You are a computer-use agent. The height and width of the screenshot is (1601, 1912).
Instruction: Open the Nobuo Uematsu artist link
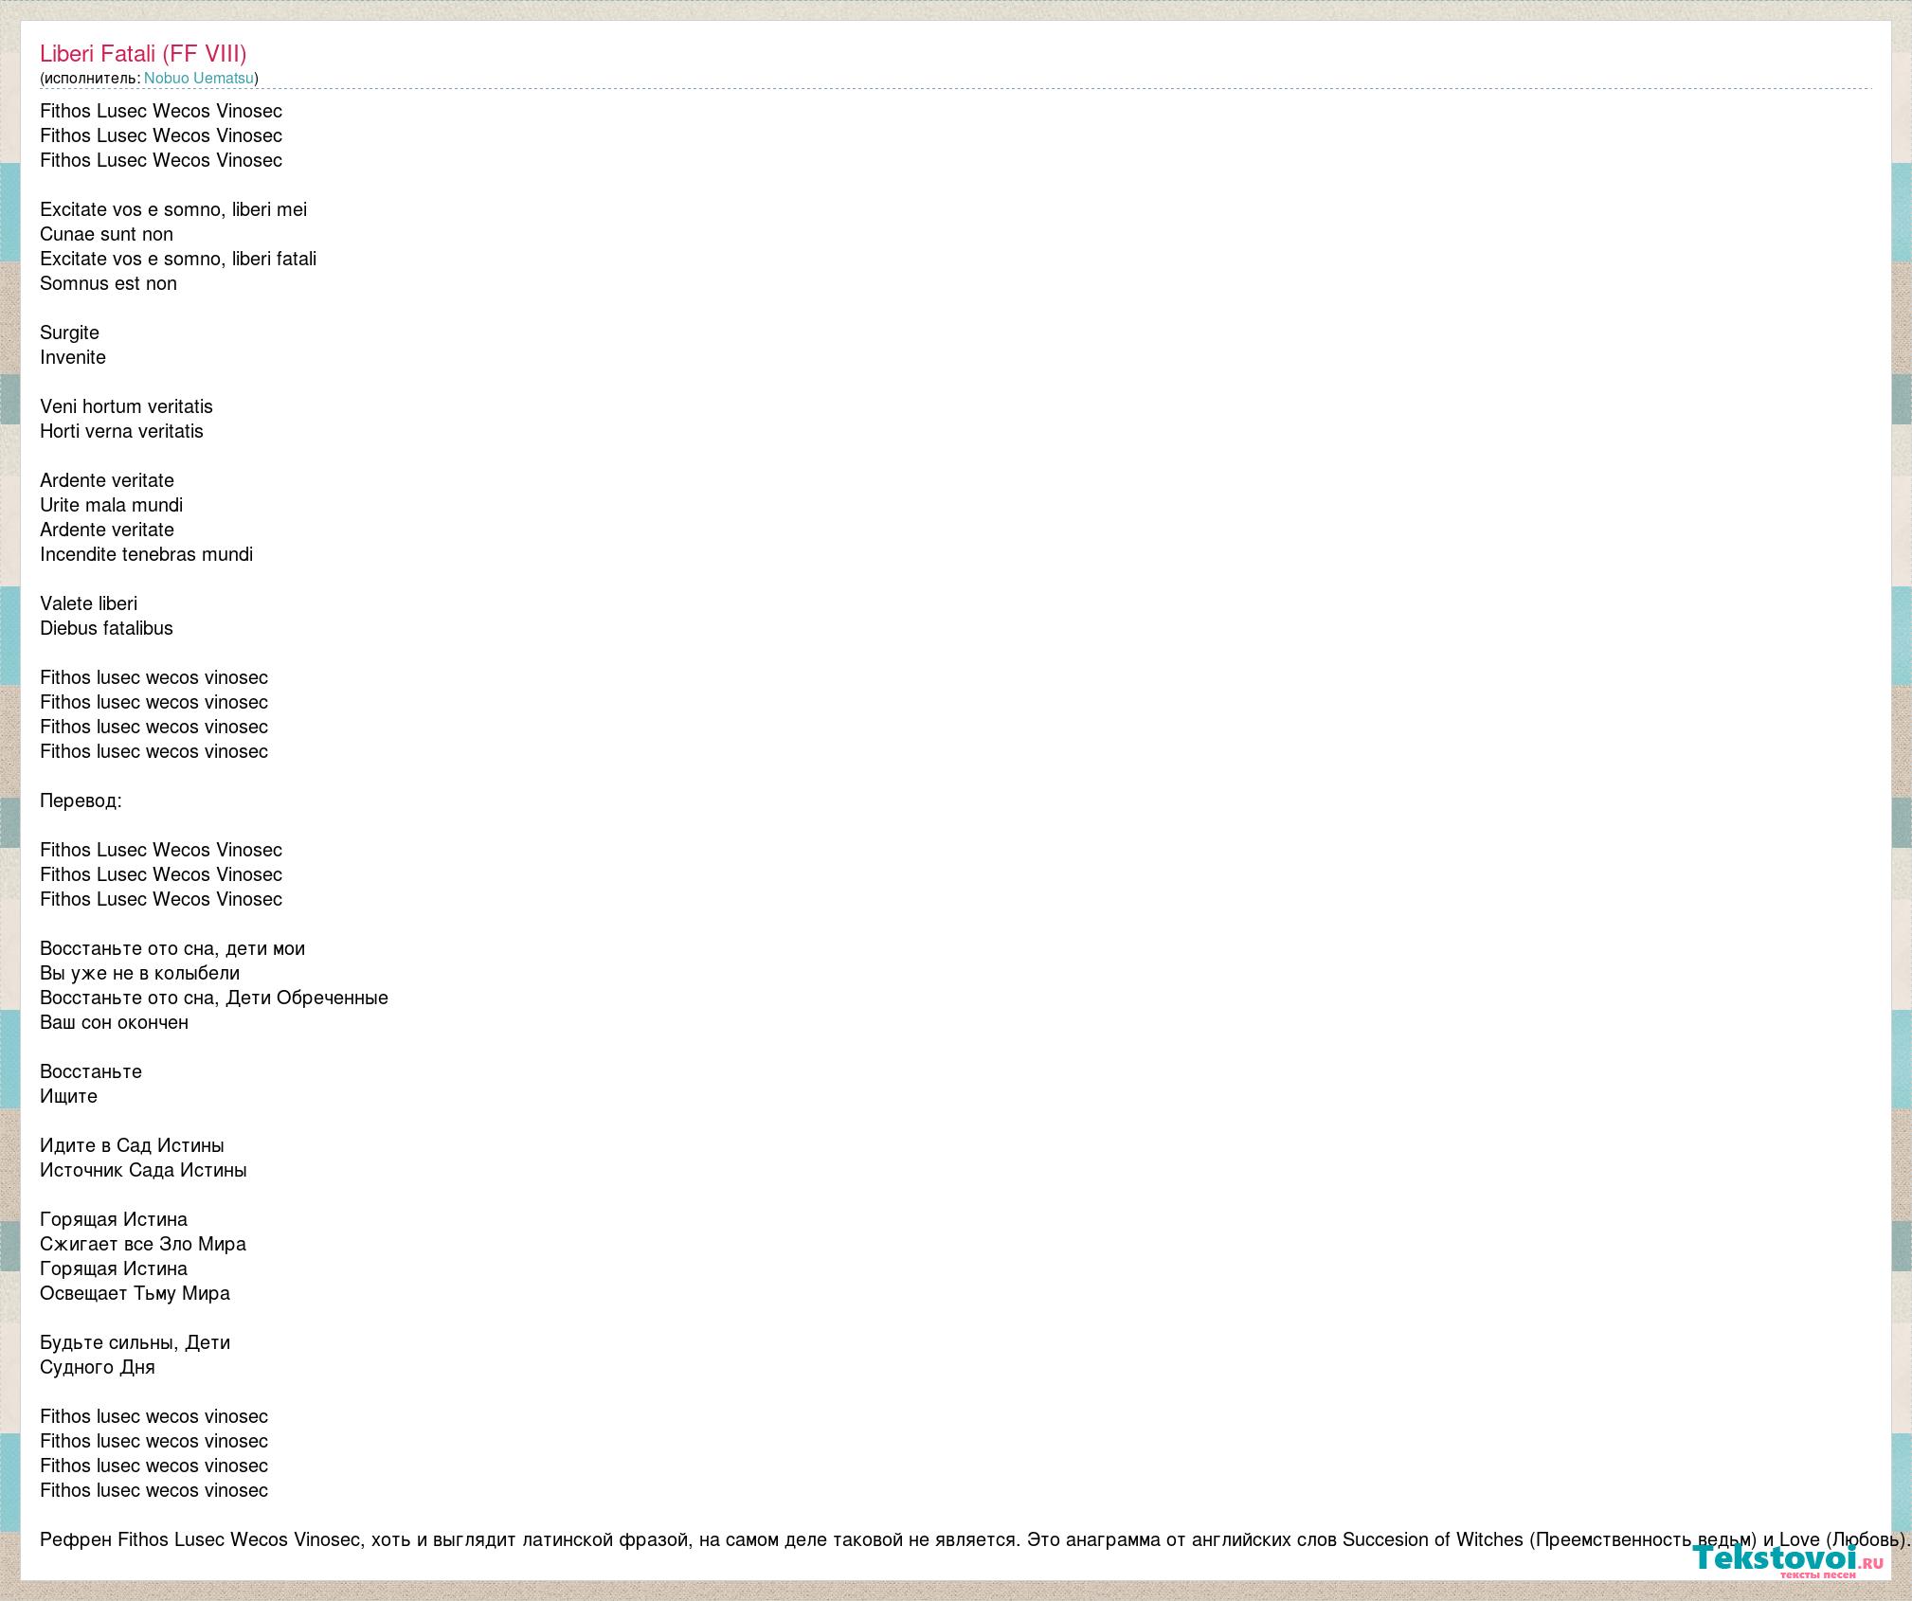click(199, 79)
